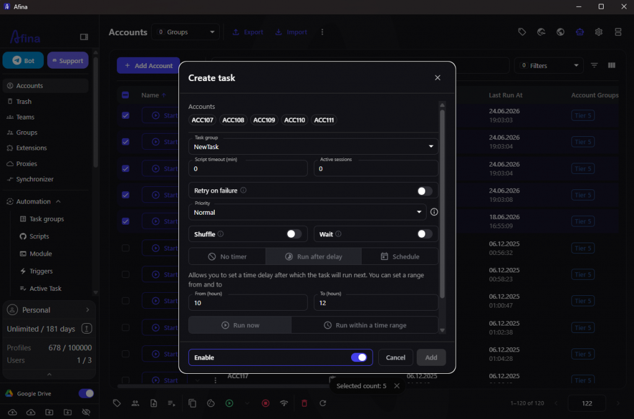Click the From (hours) input field
The width and height of the screenshot is (634, 419).
click(x=248, y=303)
